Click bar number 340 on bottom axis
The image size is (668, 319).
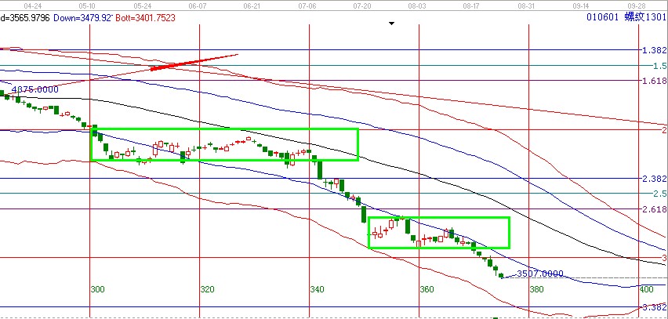pyautogui.click(x=318, y=289)
